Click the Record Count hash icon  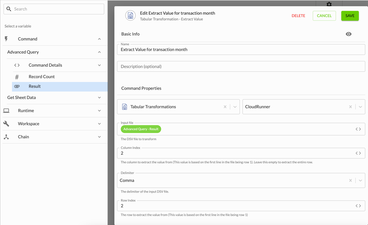[17, 77]
